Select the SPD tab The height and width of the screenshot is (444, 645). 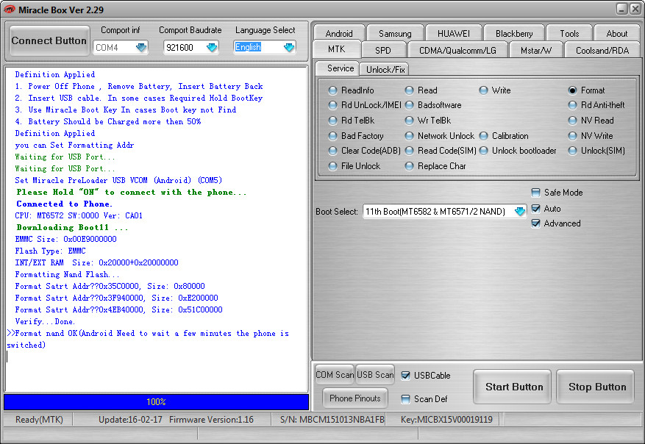pos(383,50)
